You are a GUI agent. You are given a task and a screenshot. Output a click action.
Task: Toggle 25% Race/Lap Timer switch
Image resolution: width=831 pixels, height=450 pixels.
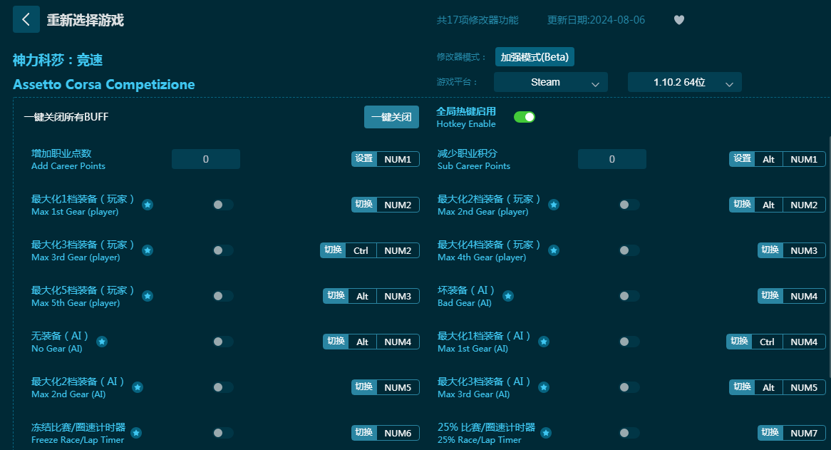pyautogui.click(x=629, y=433)
